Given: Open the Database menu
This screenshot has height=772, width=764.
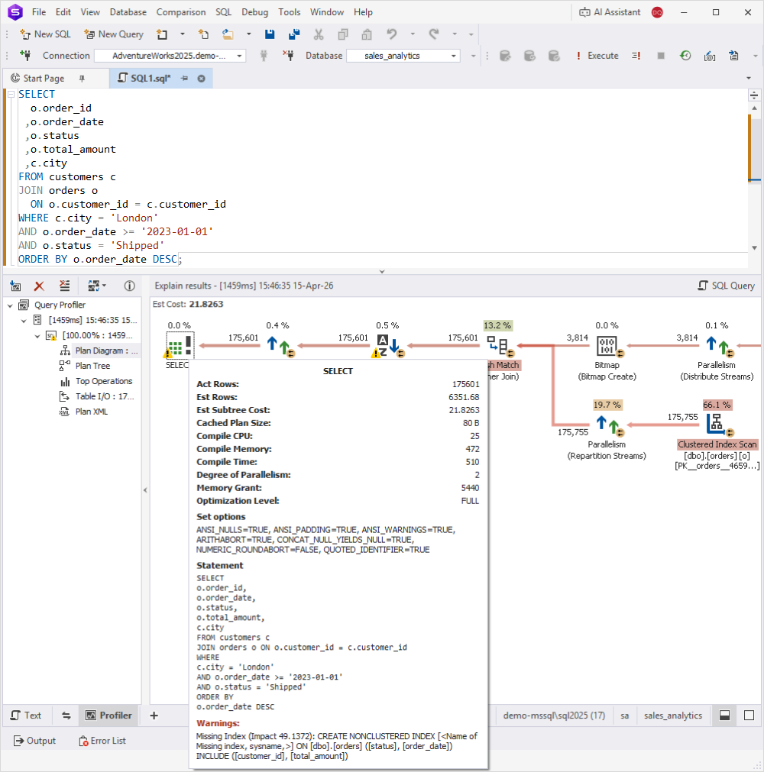Looking at the screenshot, I should pos(128,11).
